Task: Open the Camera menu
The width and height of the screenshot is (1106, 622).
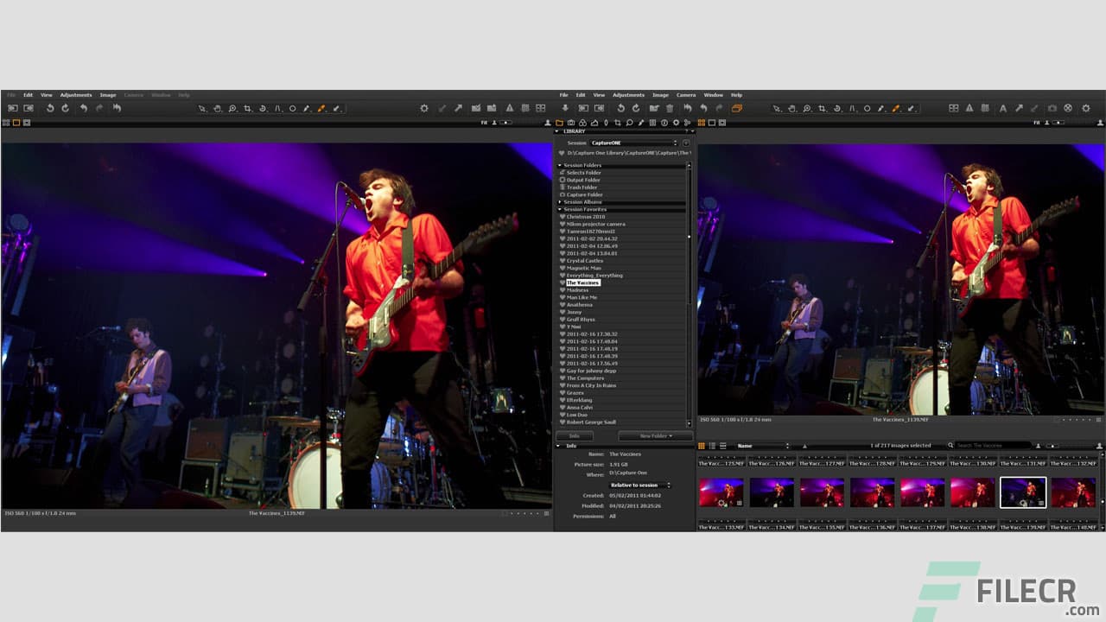Action: [686, 95]
